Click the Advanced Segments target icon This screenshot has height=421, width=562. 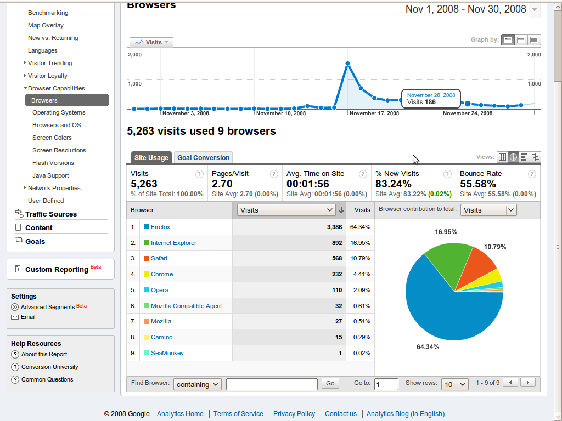(x=15, y=307)
